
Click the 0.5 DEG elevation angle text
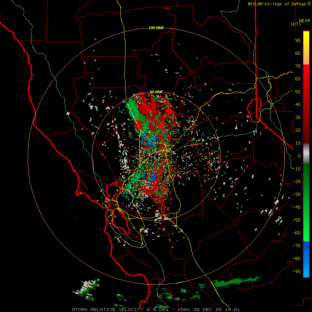158,310
